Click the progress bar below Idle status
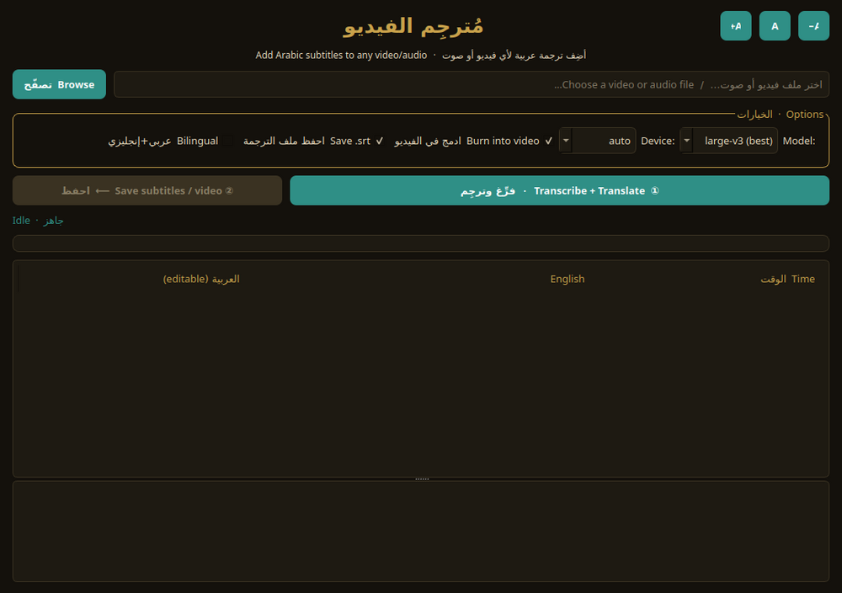 click(421, 243)
